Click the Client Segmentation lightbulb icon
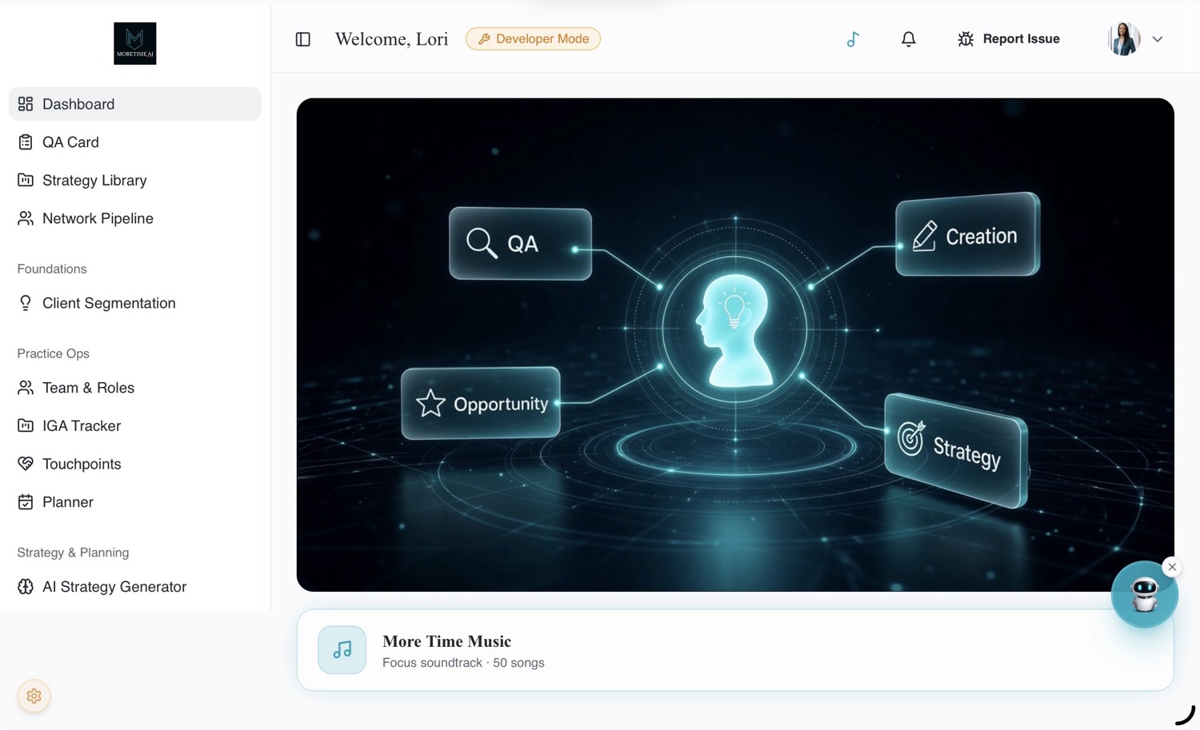 (x=26, y=303)
